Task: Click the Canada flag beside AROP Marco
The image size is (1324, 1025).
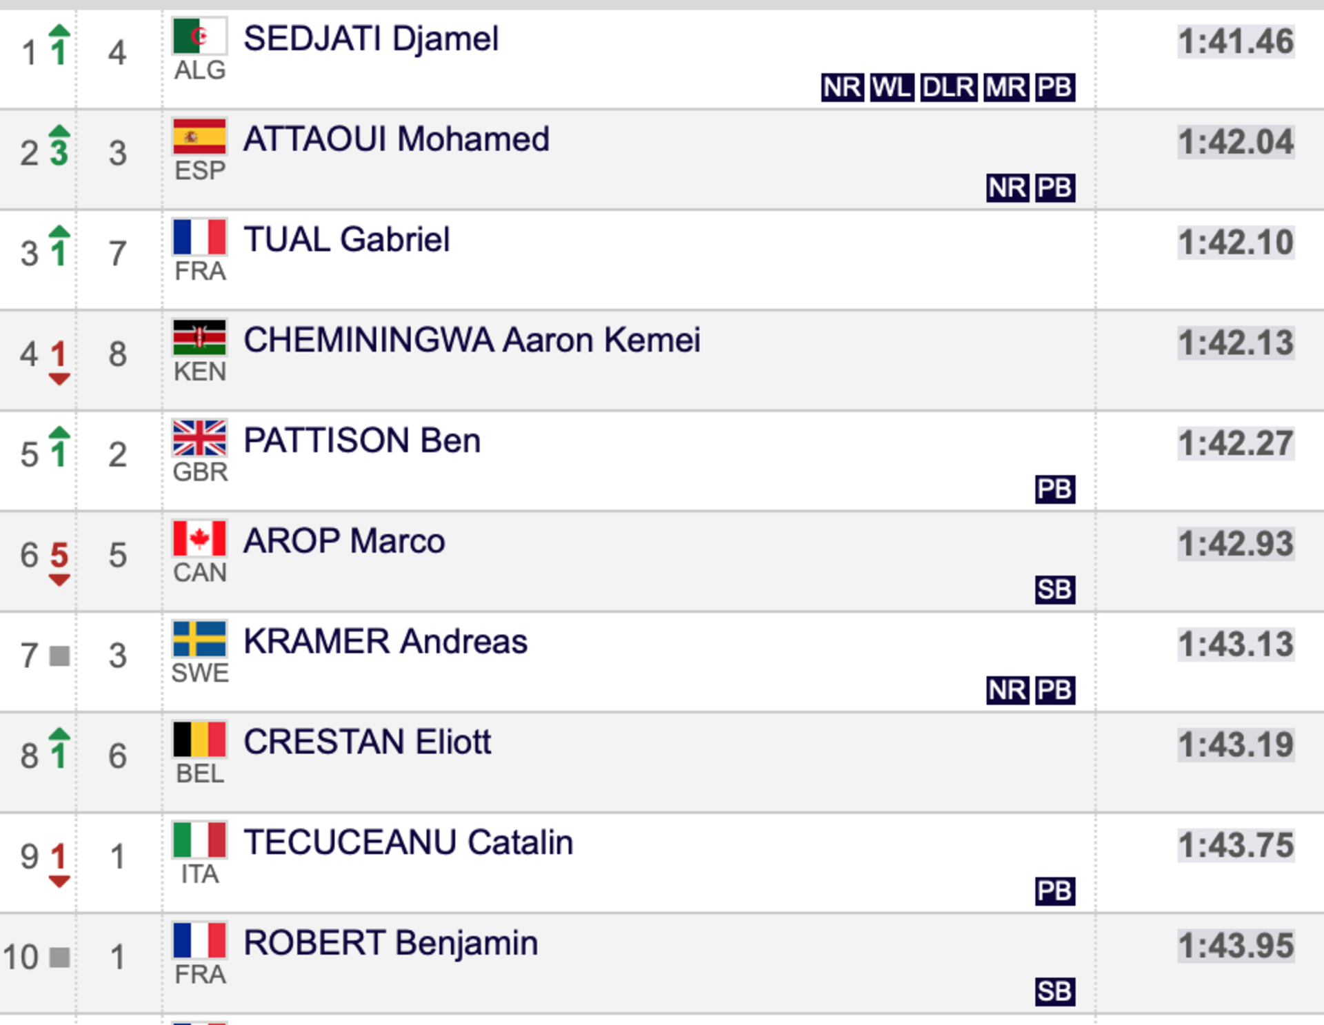Action: (199, 538)
